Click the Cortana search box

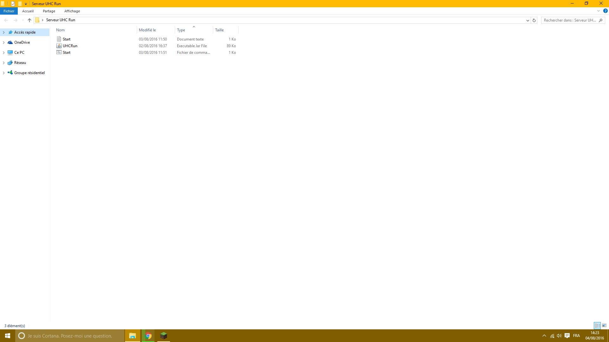[70, 336]
